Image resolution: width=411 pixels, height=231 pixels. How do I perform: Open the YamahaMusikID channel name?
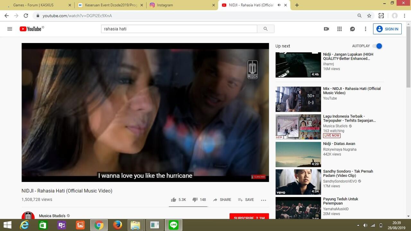(x=336, y=209)
